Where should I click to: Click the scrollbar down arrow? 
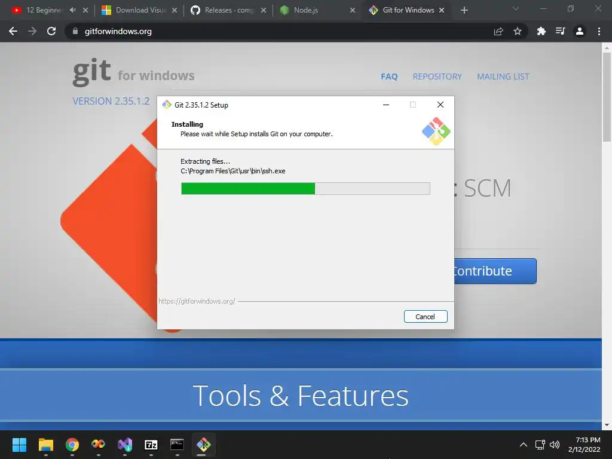(x=607, y=425)
